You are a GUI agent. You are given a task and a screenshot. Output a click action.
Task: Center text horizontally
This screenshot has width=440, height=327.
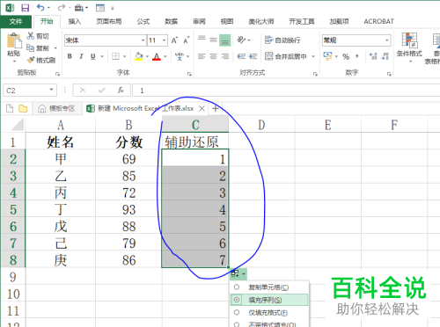pyautogui.click(x=213, y=56)
